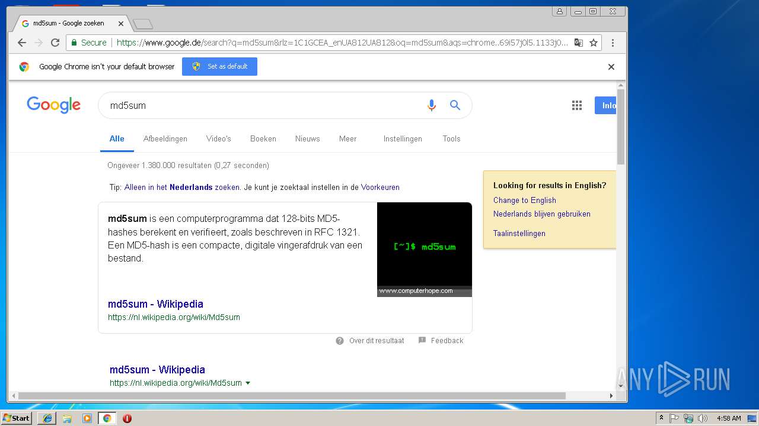
Task: Open the Google apps grid icon
Action: 577,105
